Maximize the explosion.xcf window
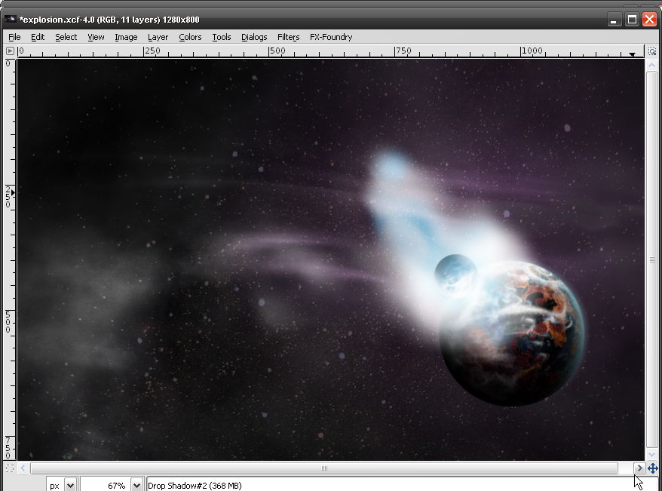The height and width of the screenshot is (491, 662). tap(632, 20)
